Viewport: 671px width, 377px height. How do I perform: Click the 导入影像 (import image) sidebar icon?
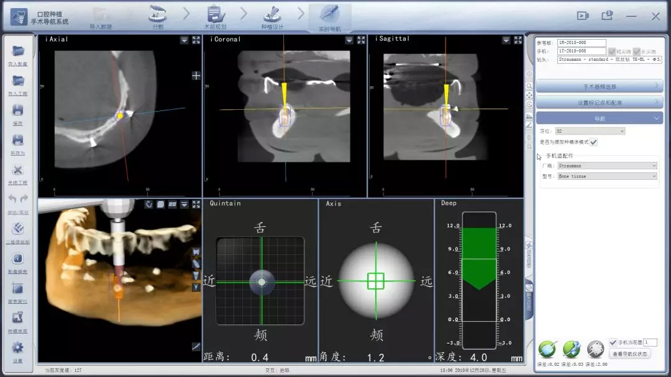click(x=18, y=51)
